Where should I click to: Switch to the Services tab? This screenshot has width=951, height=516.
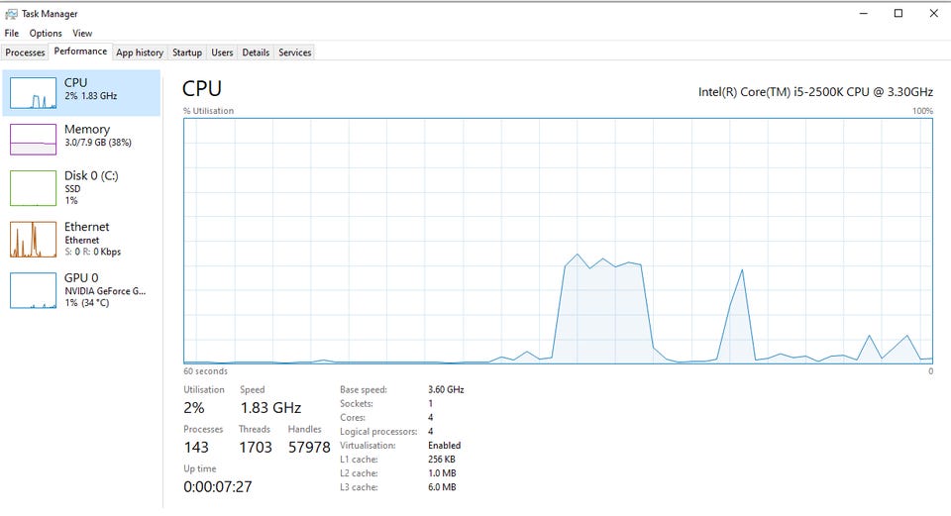click(295, 52)
